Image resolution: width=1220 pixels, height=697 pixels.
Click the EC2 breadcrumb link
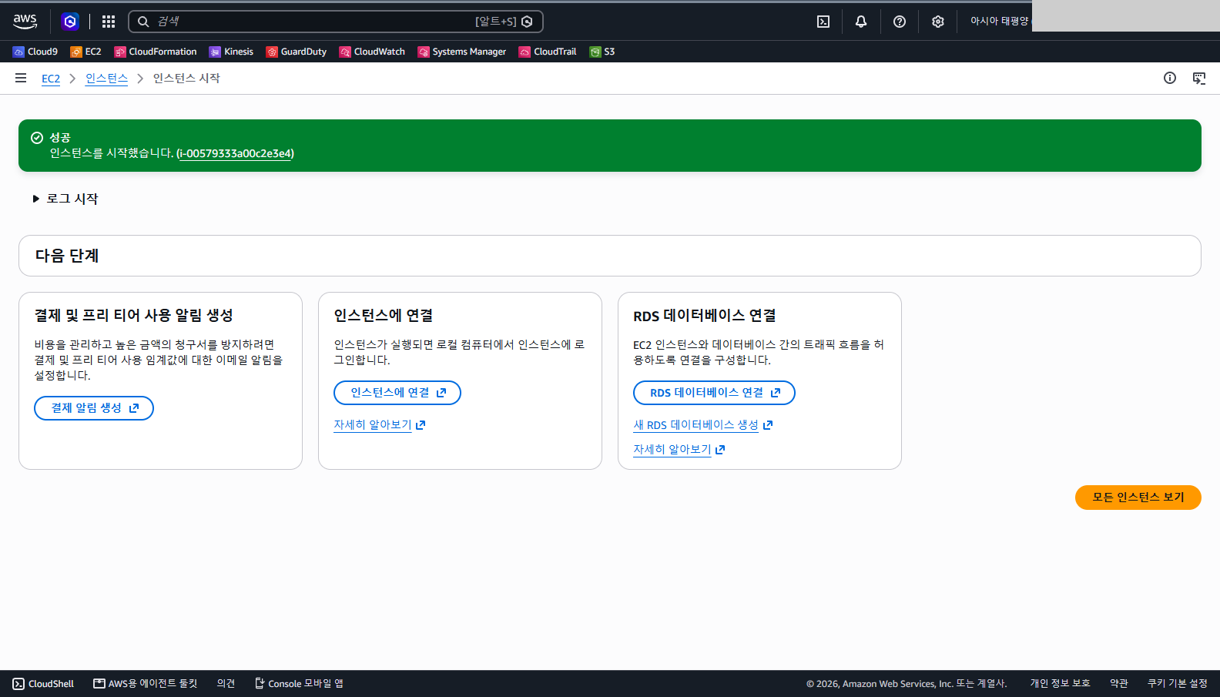pos(51,79)
